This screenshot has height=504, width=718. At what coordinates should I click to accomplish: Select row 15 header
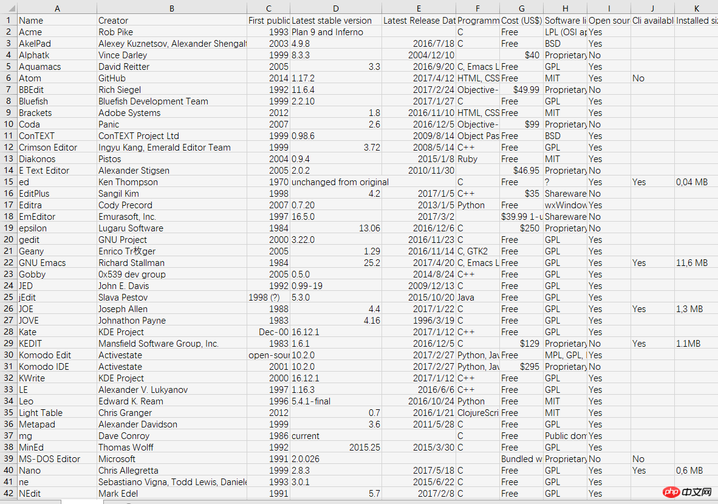pyautogui.click(x=9, y=182)
